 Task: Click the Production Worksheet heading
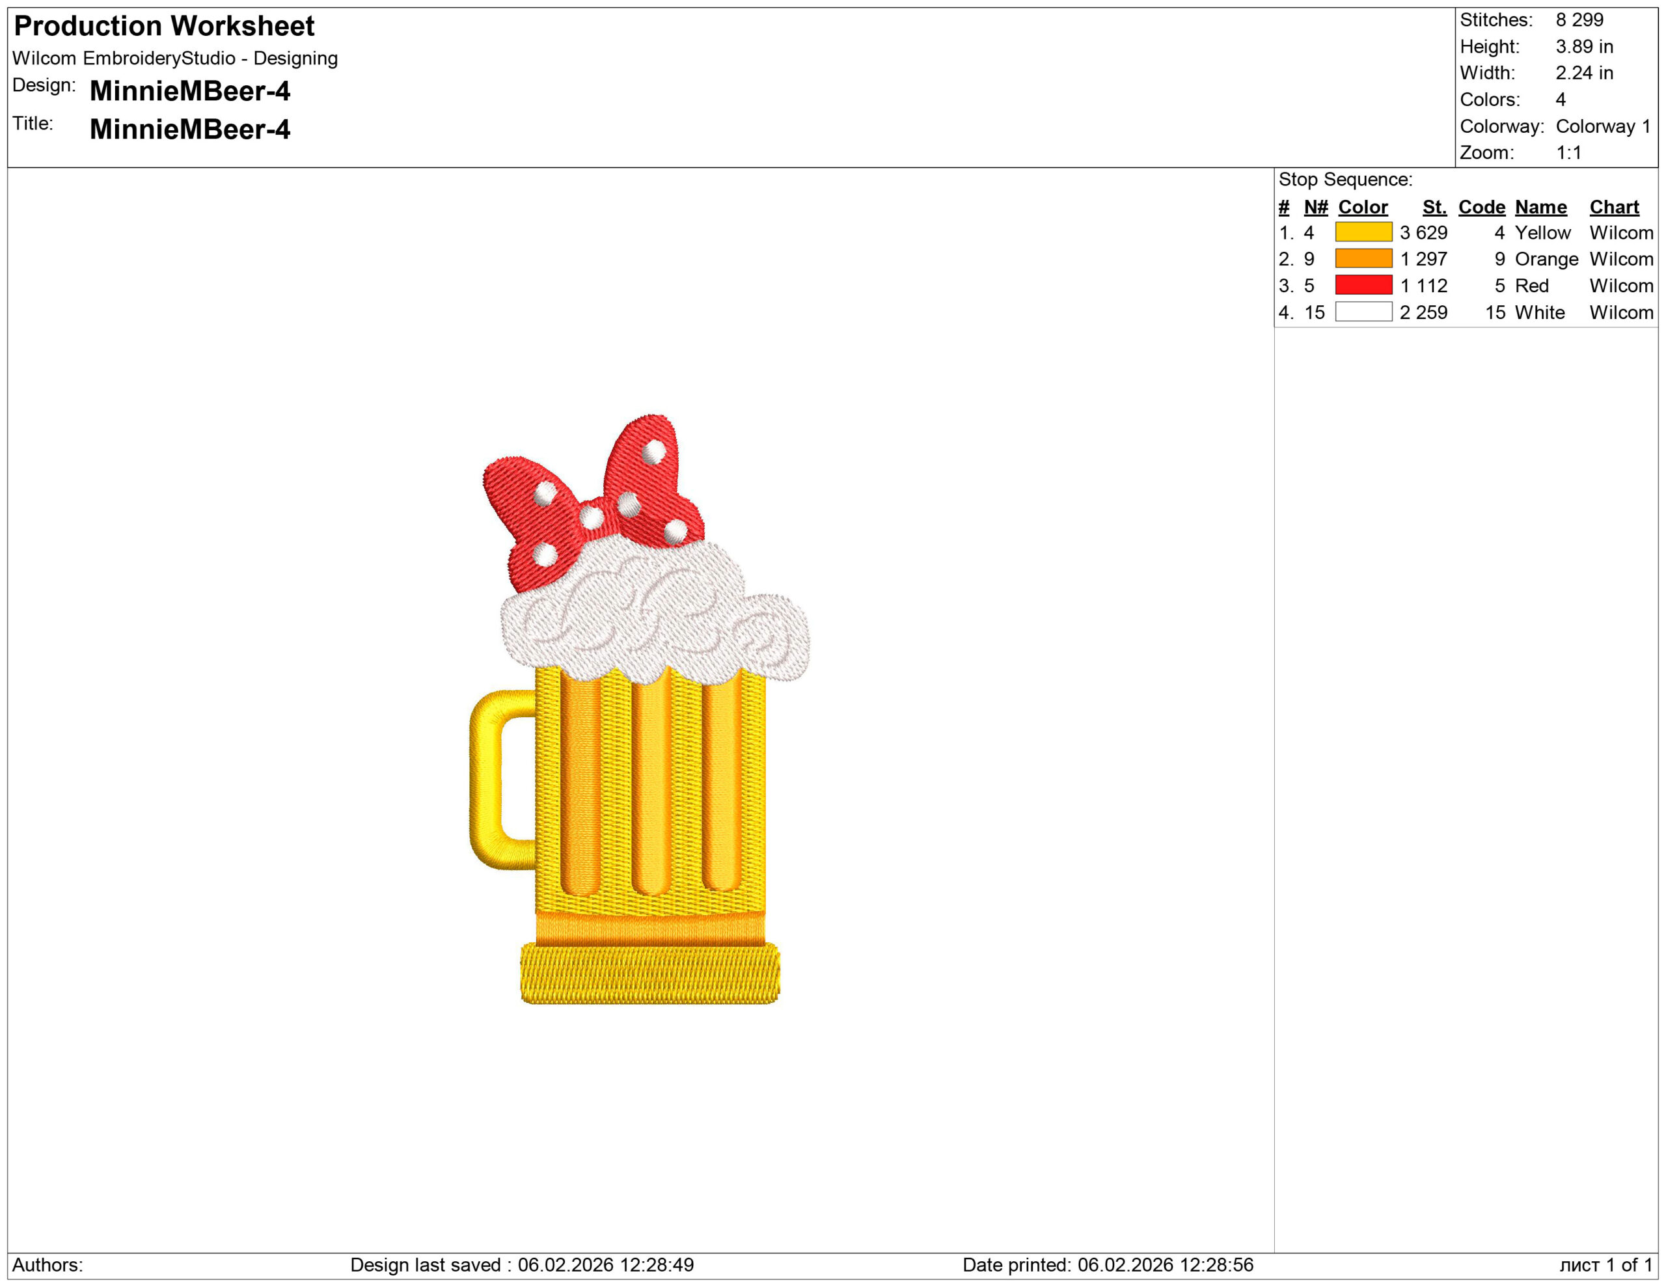164,26
